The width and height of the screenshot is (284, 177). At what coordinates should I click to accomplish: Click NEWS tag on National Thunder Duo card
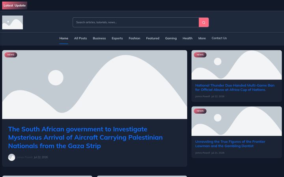[200, 55]
